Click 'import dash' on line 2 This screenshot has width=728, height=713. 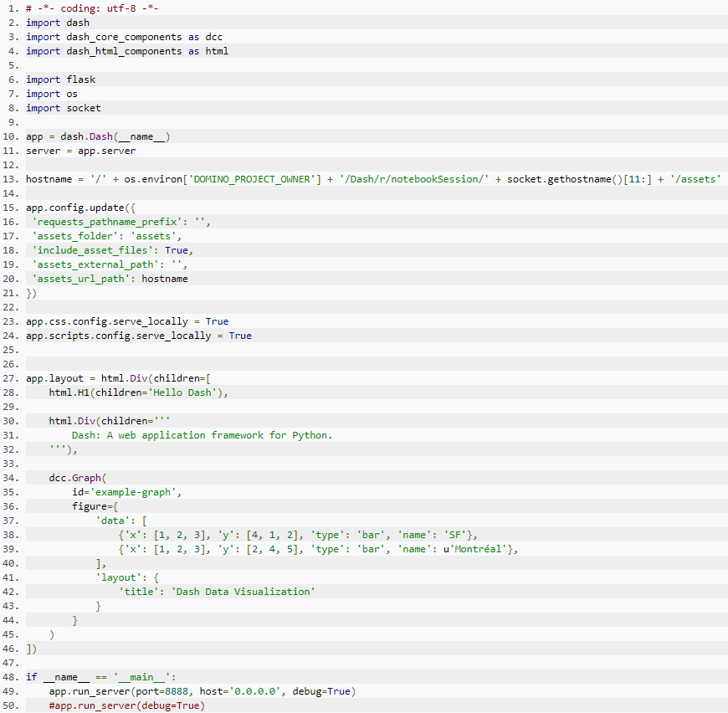(x=58, y=23)
